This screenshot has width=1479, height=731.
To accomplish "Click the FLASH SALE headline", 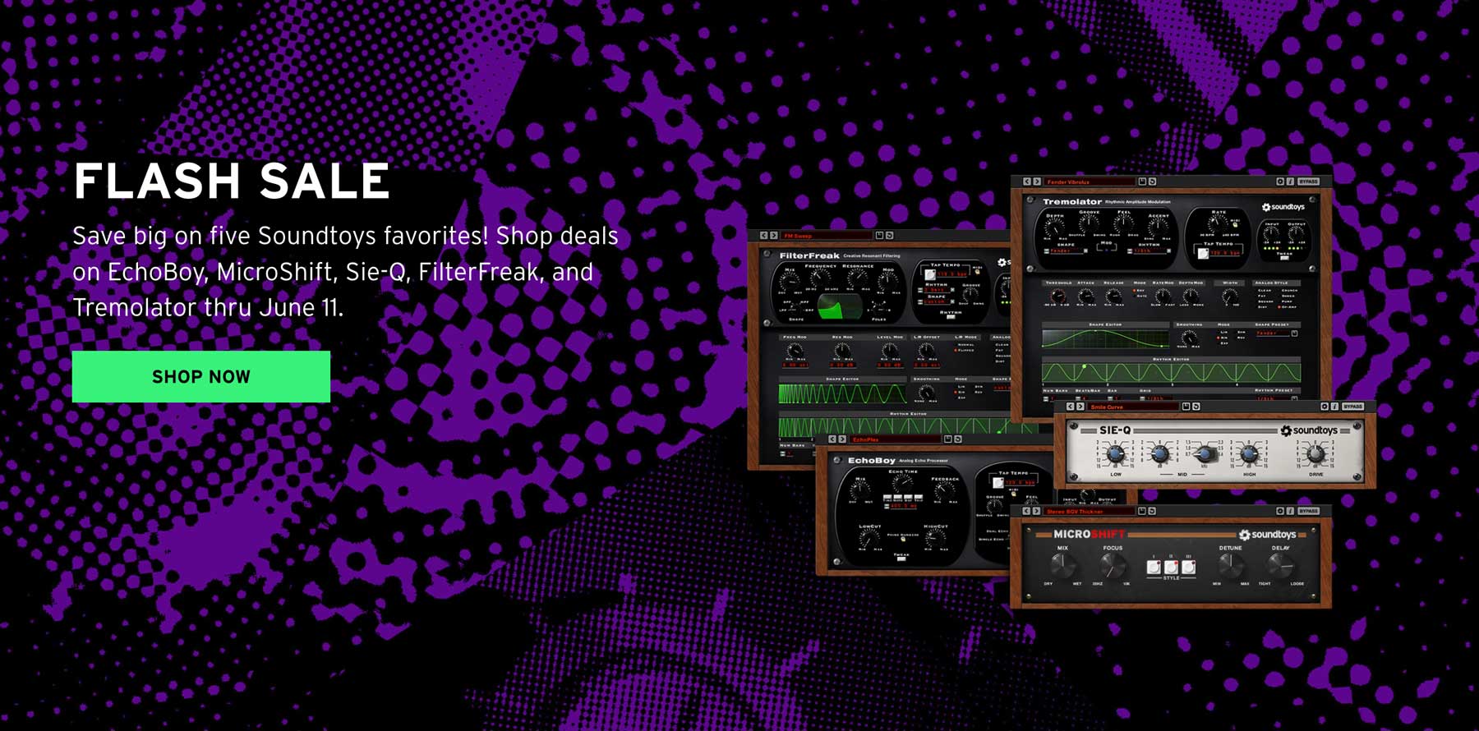I will [232, 181].
